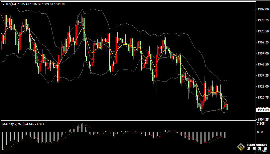Click the OHLC values in the chart header
The height and width of the screenshot is (154, 270).
pyautogui.click(x=41, y=4)
